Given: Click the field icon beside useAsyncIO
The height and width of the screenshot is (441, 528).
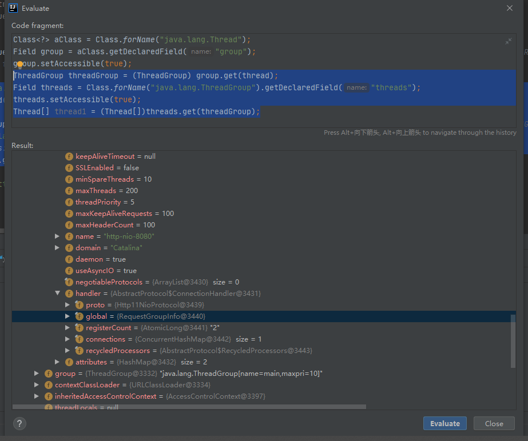Looking at the screenshot, I should pos(69,271).
